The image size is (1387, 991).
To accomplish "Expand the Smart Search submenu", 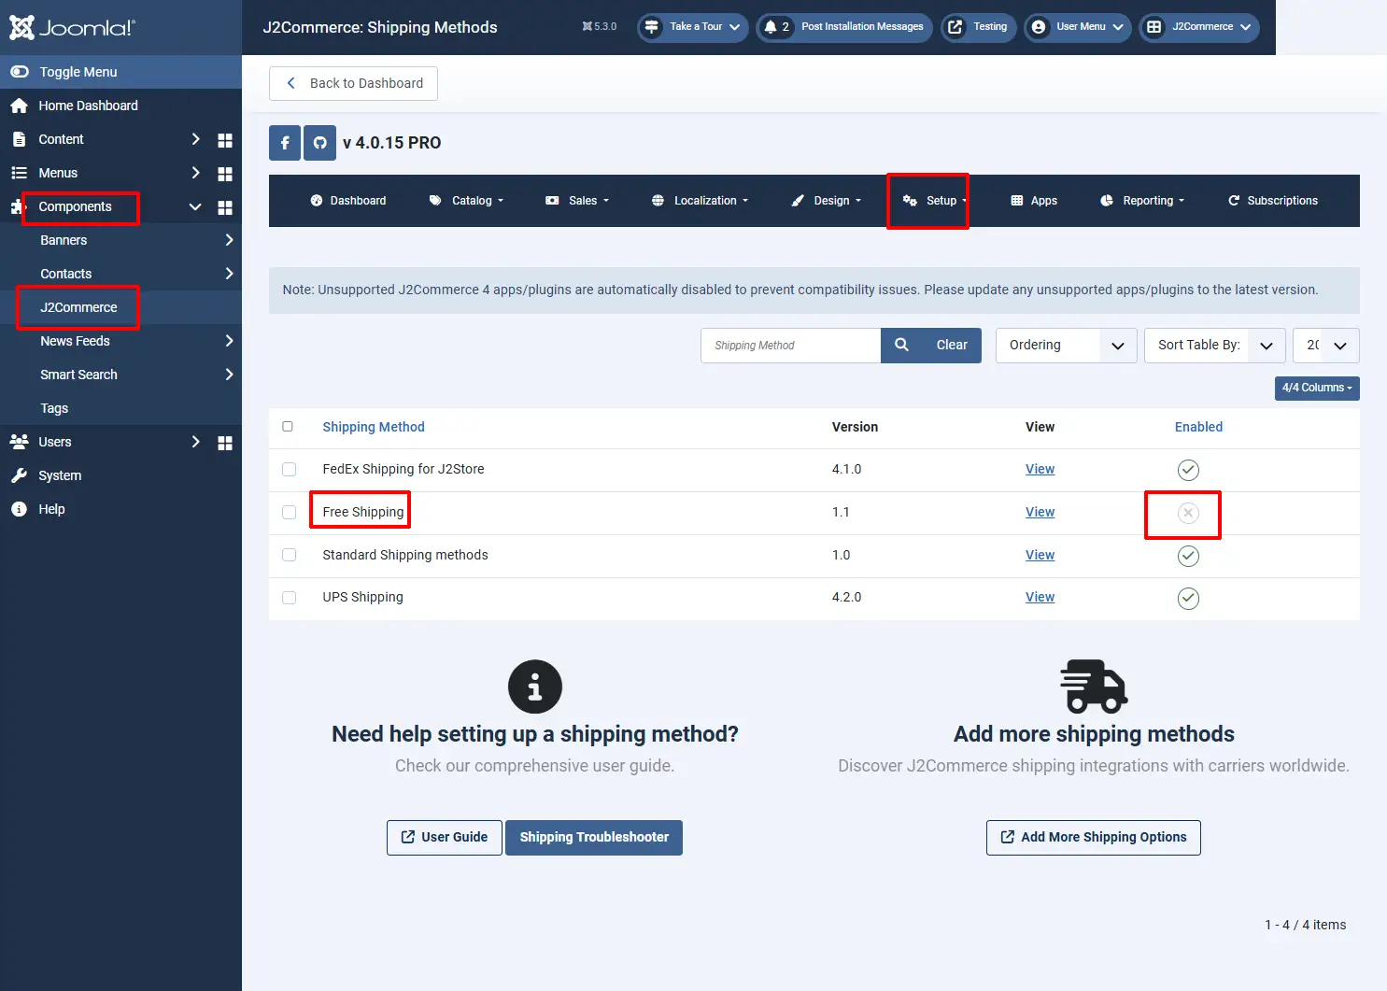I will (x=229, y=375).
